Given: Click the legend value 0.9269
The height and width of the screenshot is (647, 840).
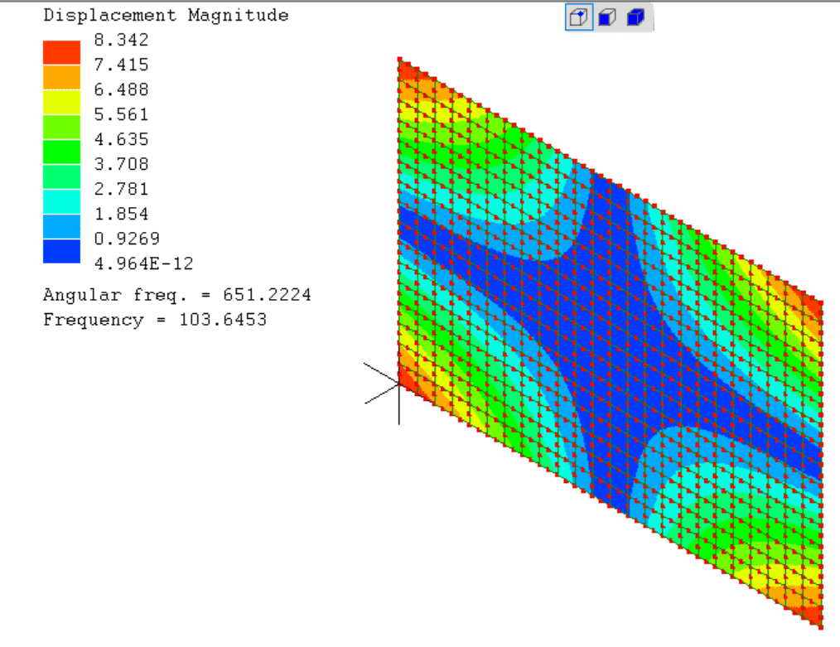Looking at the screenshot, I should [127, 239].
